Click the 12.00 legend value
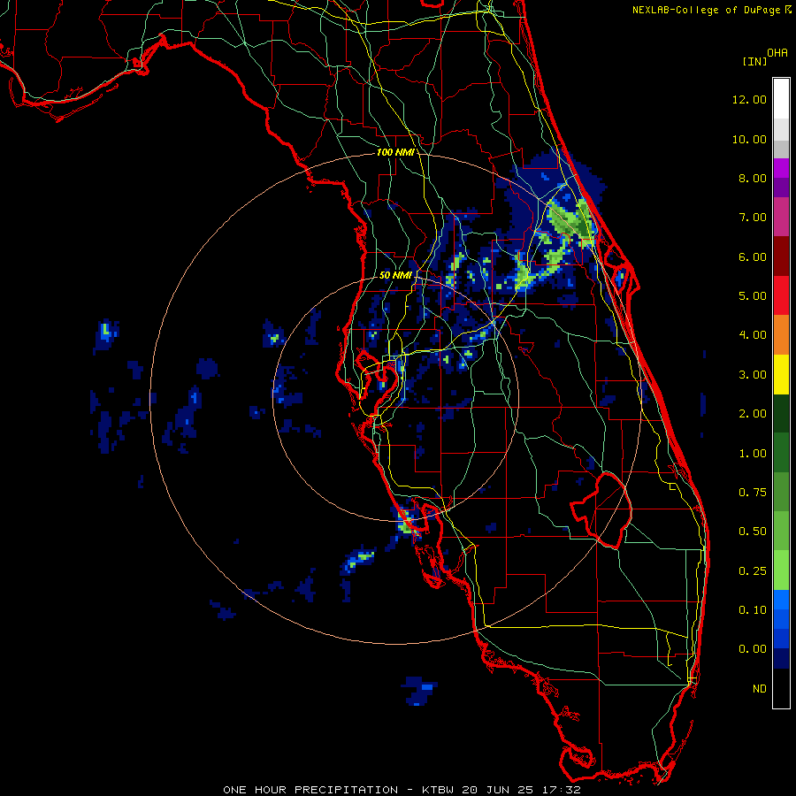This screenshot has height=796, width=796. 749,99
